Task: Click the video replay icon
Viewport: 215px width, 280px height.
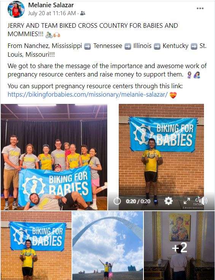Action: tap(117, 201)
